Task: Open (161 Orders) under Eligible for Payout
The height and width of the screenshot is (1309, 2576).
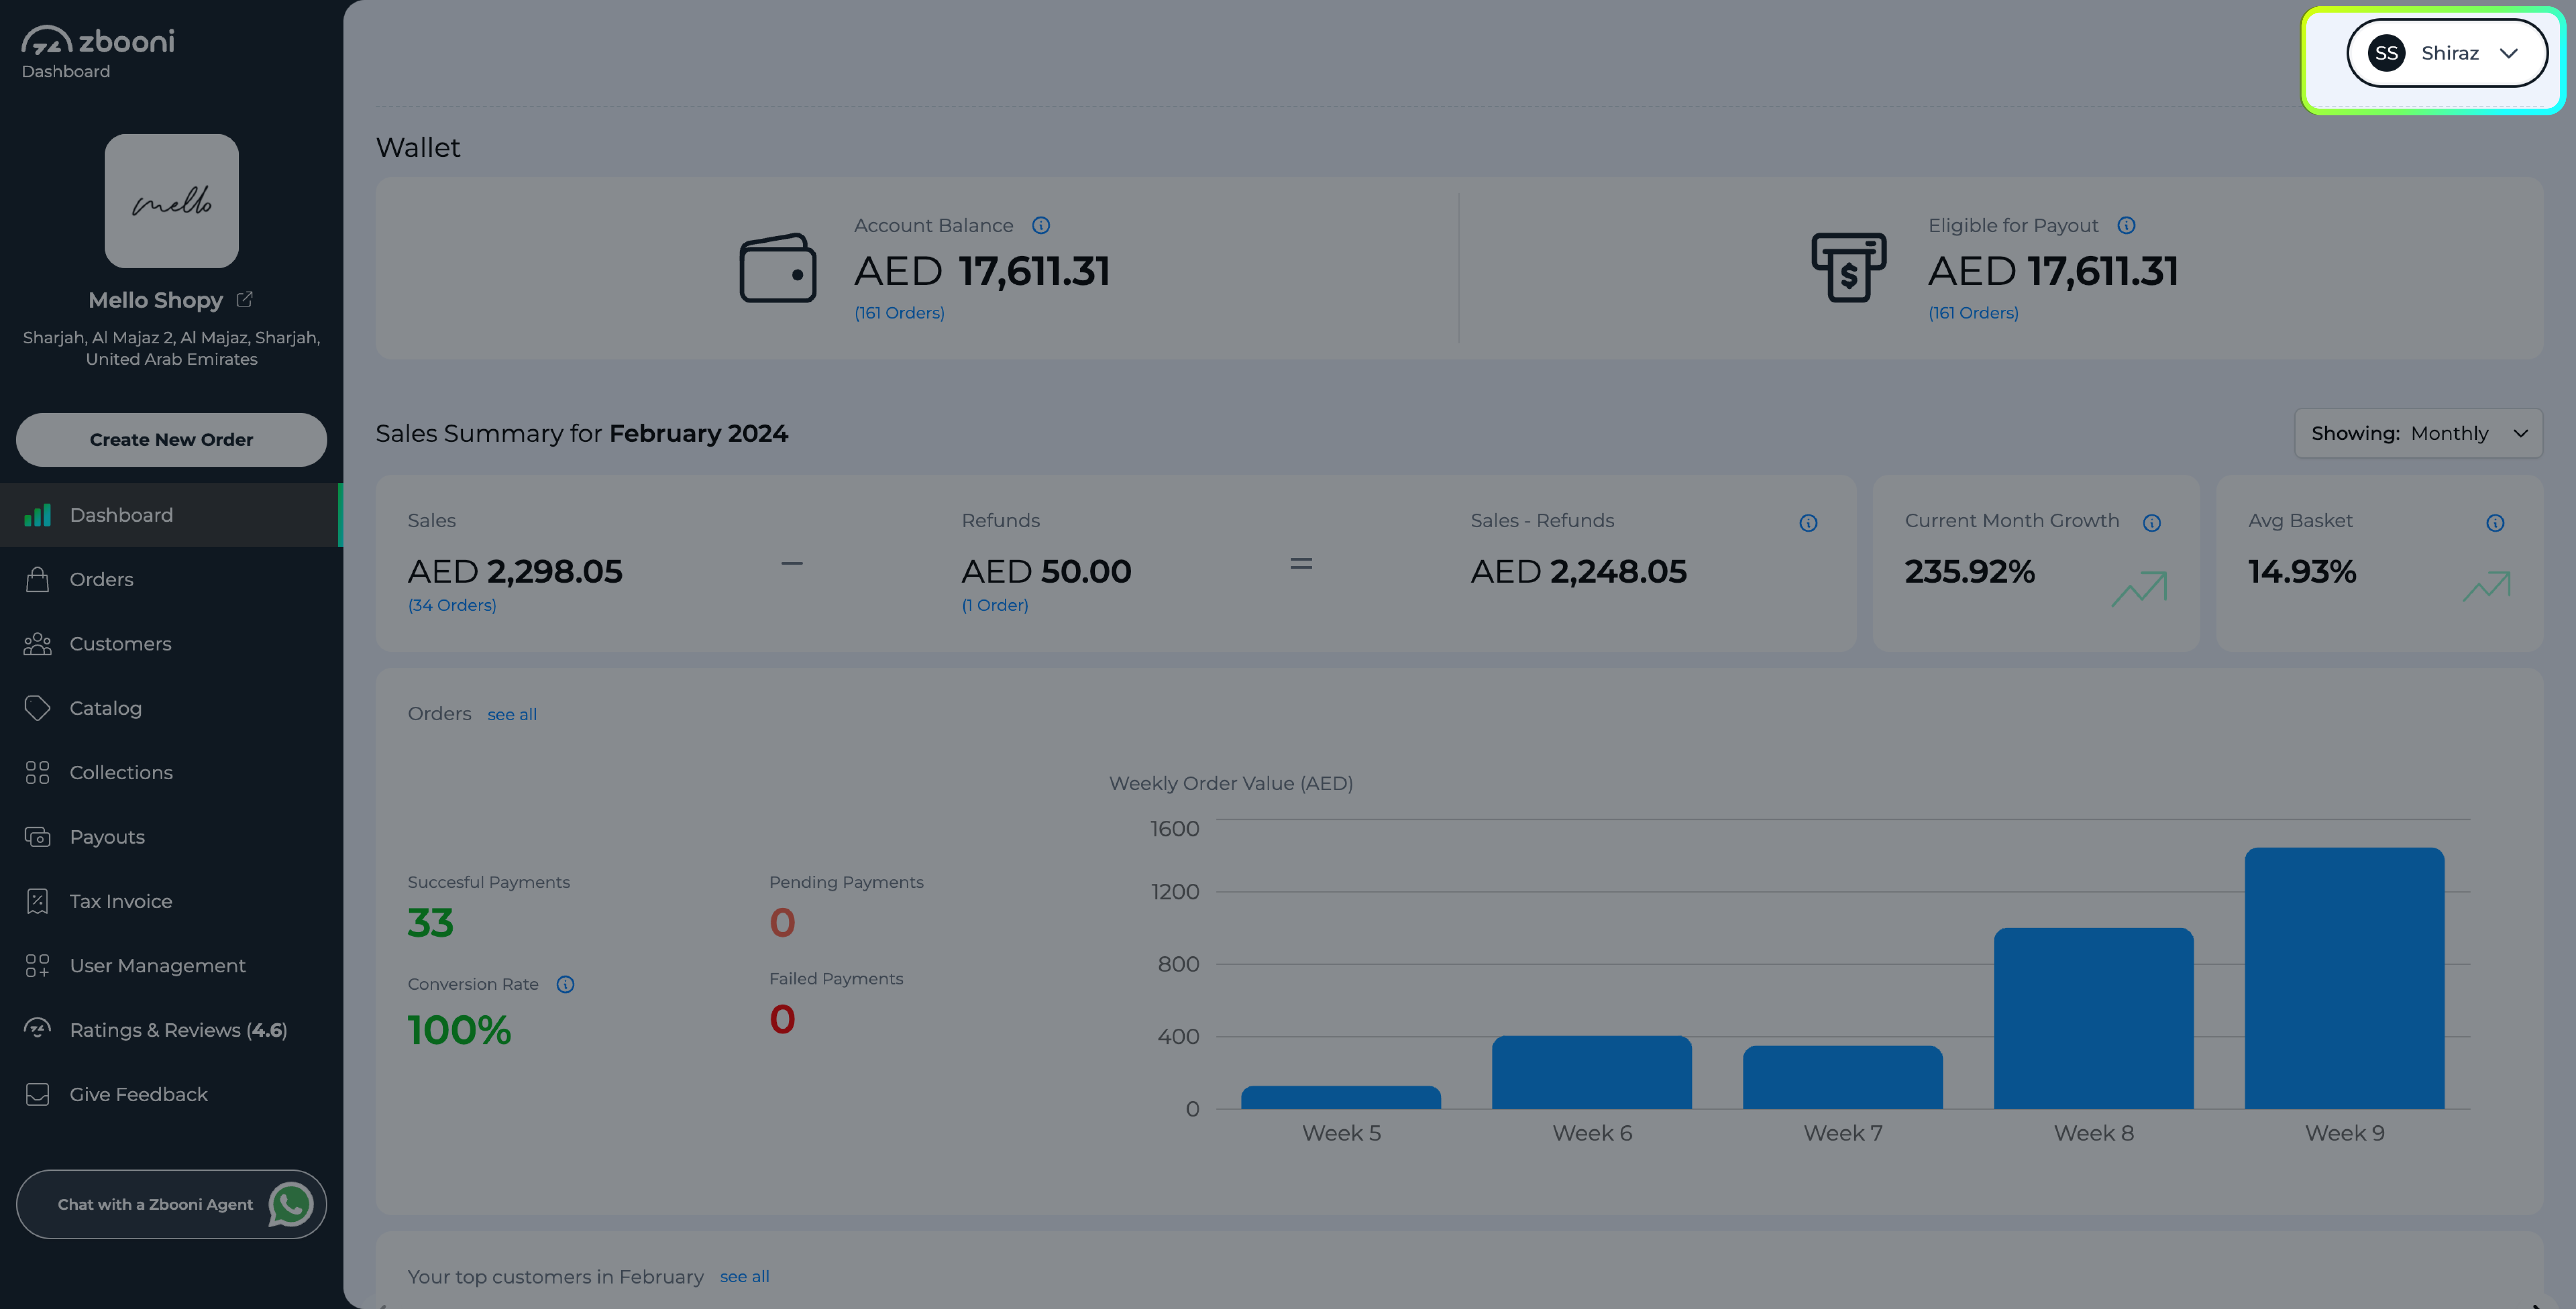Action: [1973, 313]
